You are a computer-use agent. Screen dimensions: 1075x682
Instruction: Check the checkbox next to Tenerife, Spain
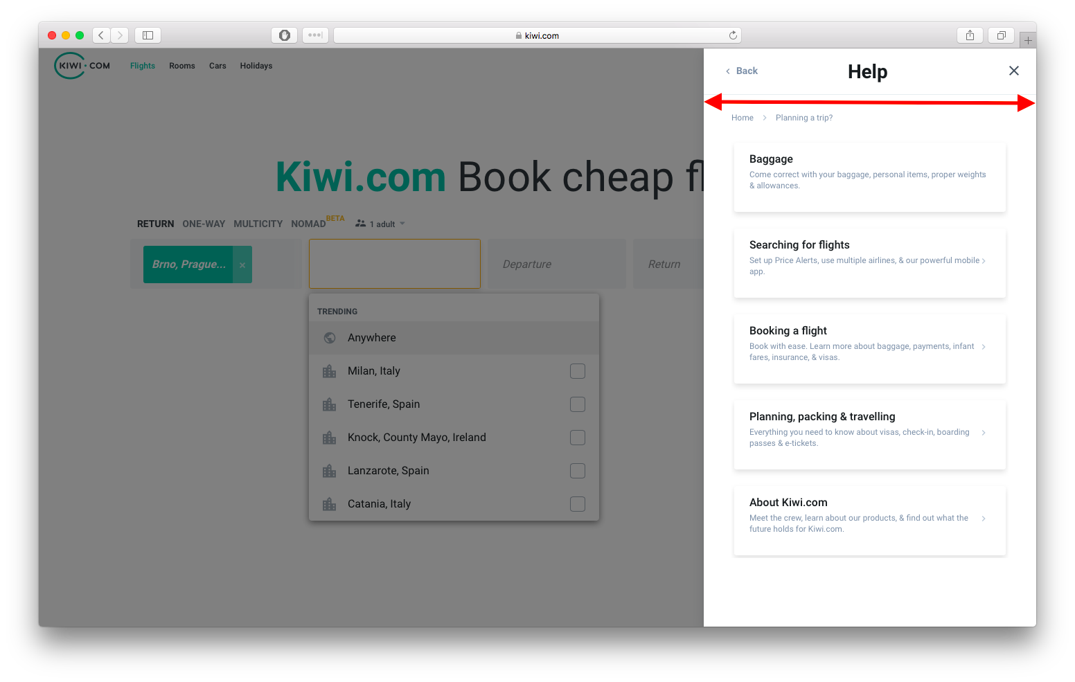(x=577, y=404)
